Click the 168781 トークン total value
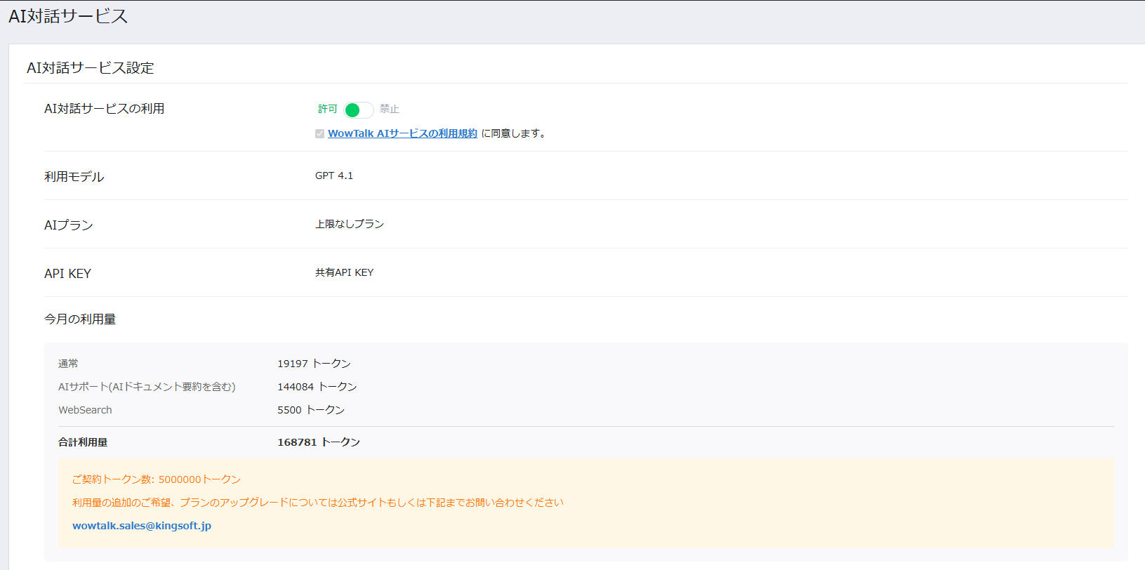This screenshot has height=570, width=1145. click(319, 442)
